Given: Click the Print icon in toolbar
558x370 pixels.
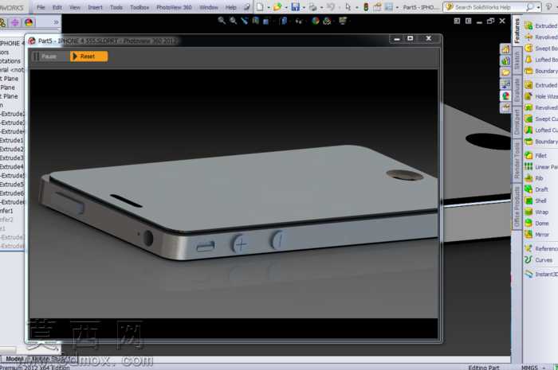Looking at the screenshot, I should coord(313,6).
